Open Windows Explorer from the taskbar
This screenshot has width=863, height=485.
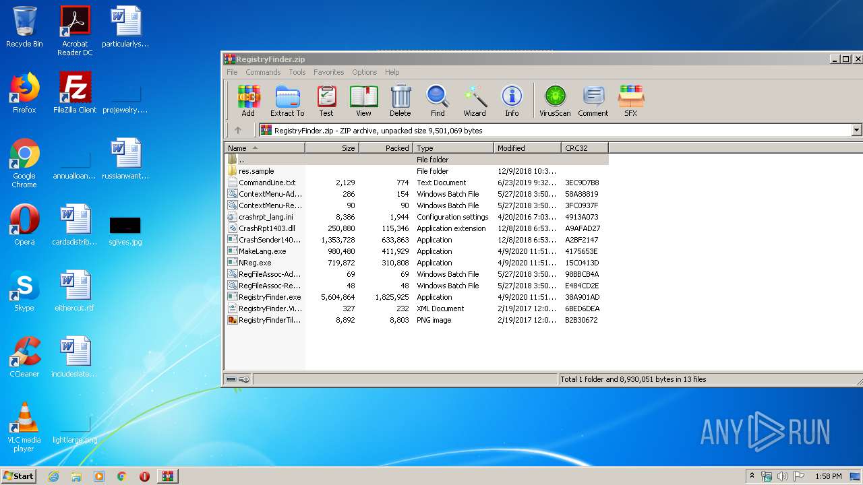click(76, 476)
